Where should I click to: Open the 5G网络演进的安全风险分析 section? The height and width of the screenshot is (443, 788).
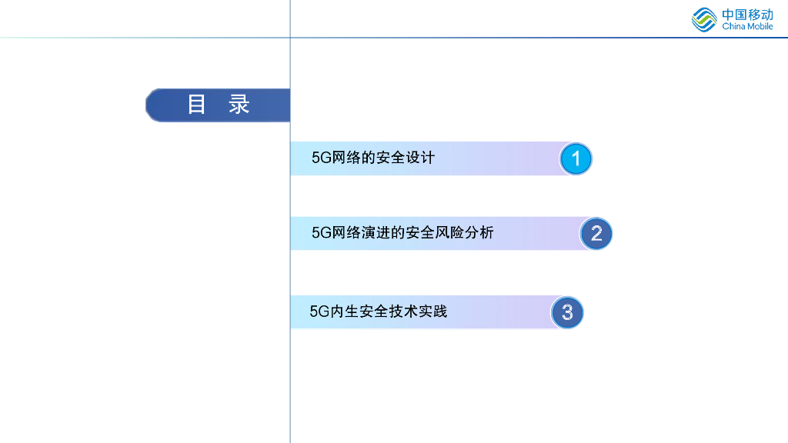[x=402, y=232]
